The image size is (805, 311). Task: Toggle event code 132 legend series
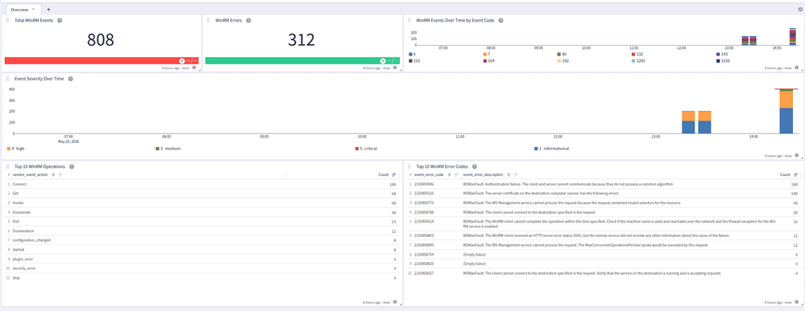[637, 54]
